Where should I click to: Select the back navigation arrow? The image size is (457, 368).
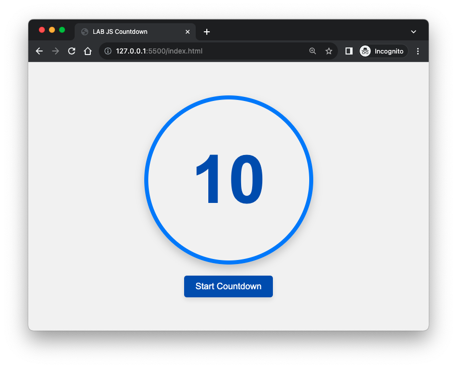click(39, 51)
